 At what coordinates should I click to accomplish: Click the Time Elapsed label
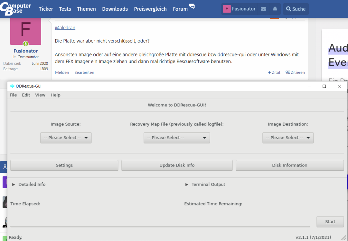(25, 204)
